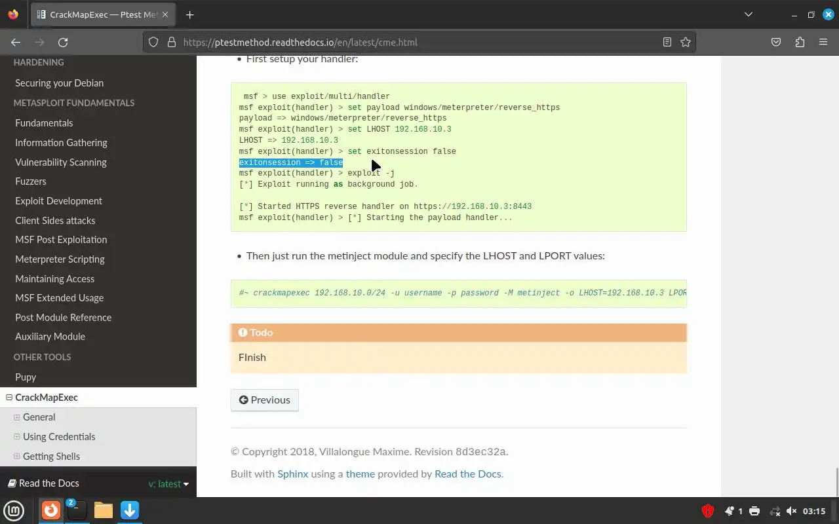Open Client Sides attacks page
The width and height of the screenshot is (839, 524).
point(55,220)
